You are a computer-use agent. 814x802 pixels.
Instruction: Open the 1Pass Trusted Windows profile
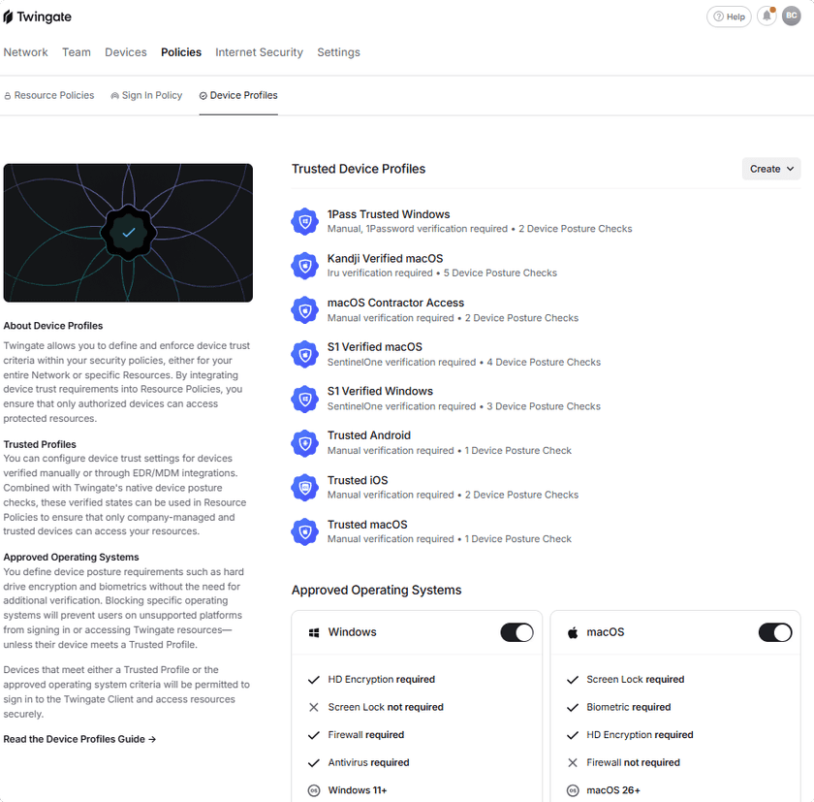pyautogui.click(x=546, y=222)
